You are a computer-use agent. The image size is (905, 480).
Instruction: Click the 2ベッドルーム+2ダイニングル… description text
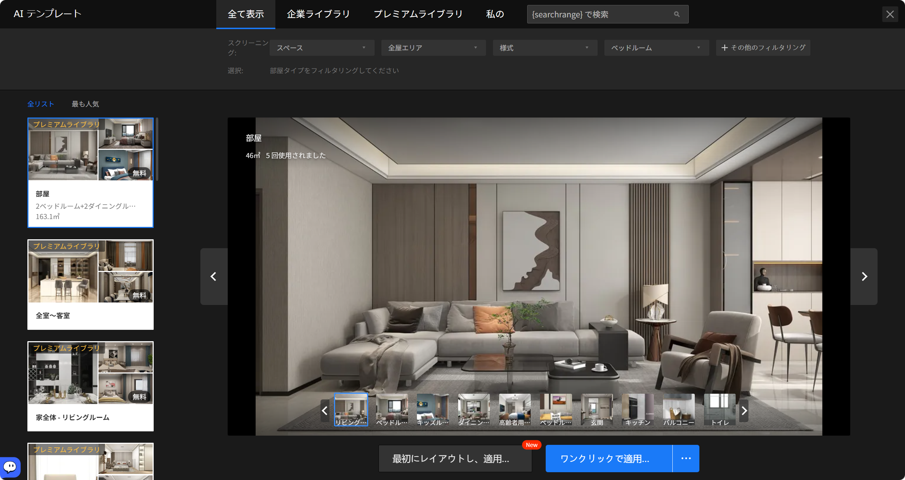(86, 206)
